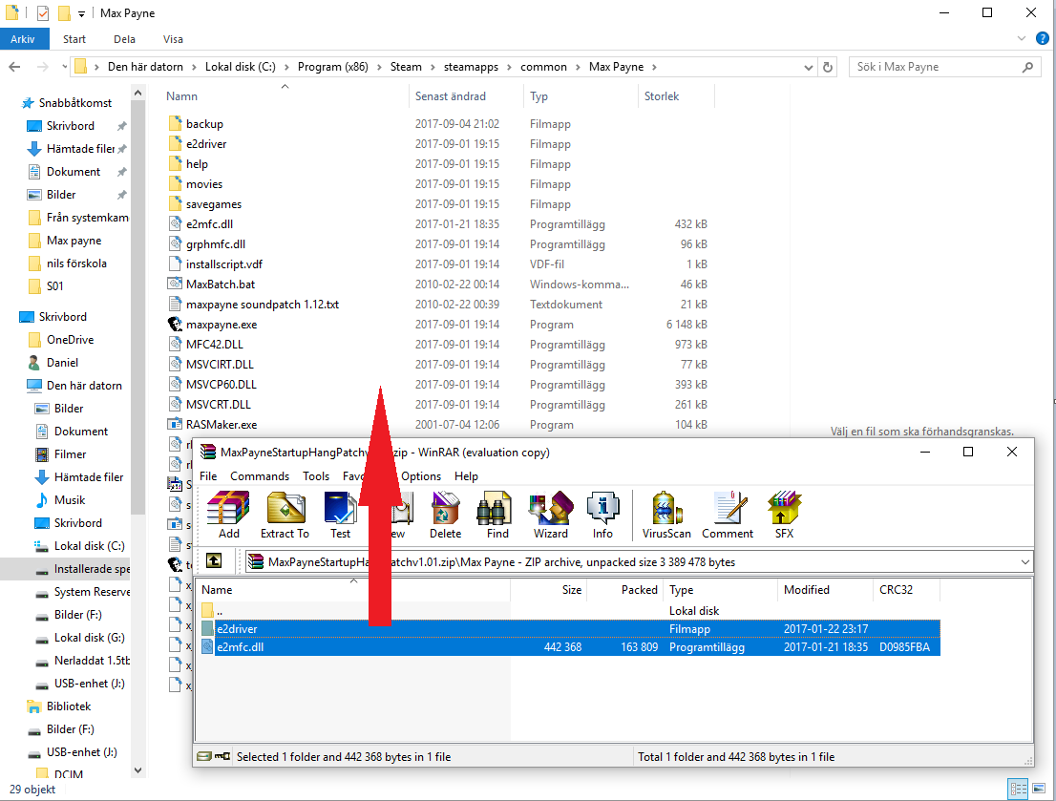
Task: Click the search magnifier icon in Explorer
Action: tap(1027, 67)
